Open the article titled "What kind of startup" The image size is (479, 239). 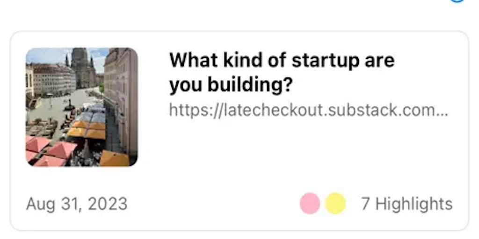click(x=282, y=60)
